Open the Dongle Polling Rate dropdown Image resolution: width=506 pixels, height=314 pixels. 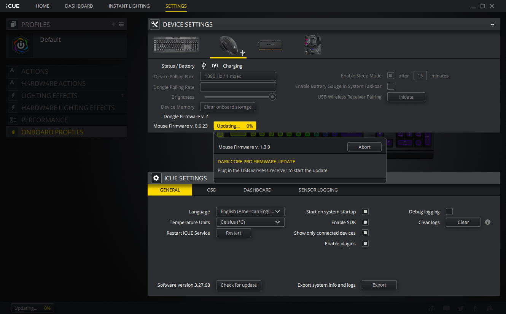coord(238,87)
